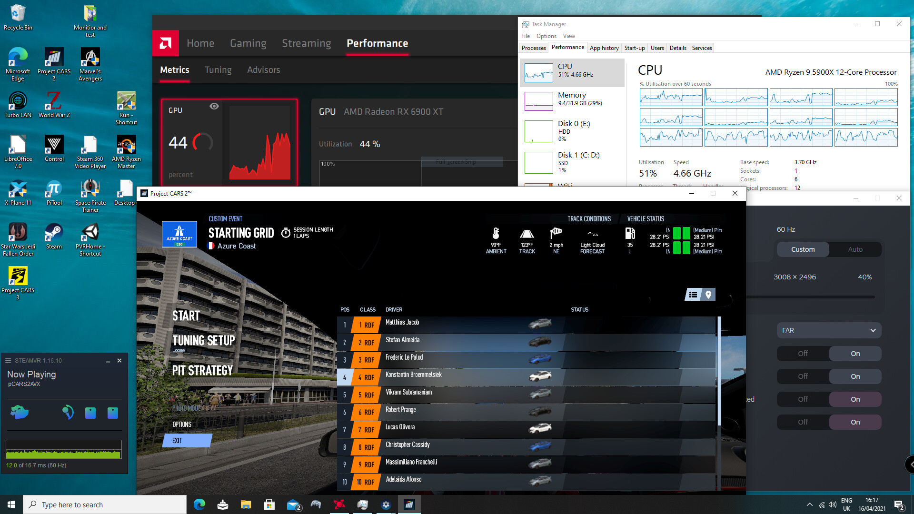Viewport: 914px width, 514px height.
Task: Show hidden icons in the system tray
Action: 809,505
